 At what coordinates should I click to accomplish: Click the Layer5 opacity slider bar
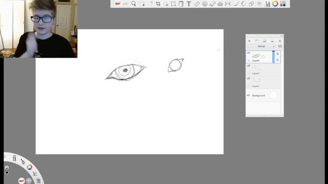pyautogui.click(x=273, y=57)
